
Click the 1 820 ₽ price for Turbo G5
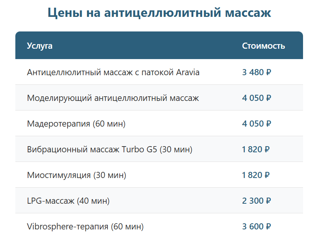coord(256,149)
